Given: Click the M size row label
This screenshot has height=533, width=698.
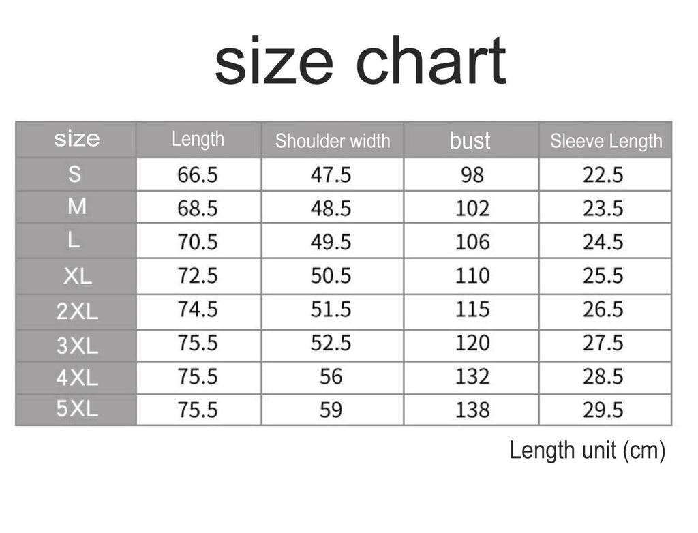Looking at the screenshot, I should pos(76,207).
